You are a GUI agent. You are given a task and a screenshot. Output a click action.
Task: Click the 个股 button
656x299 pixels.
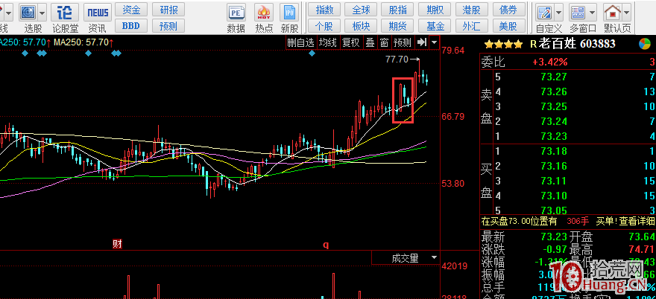point(324,26)
